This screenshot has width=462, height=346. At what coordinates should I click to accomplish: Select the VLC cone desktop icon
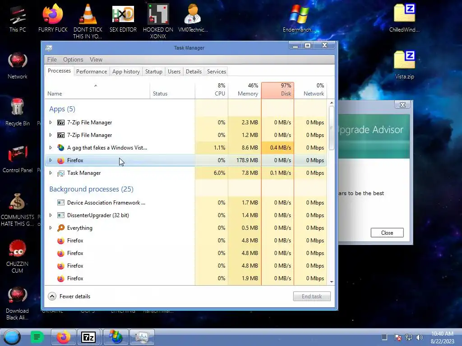click(x=88, y=21)
